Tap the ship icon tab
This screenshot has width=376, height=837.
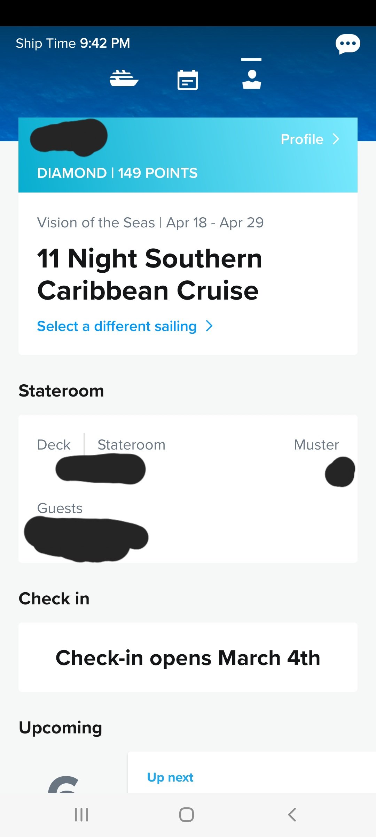click(124, 78)
